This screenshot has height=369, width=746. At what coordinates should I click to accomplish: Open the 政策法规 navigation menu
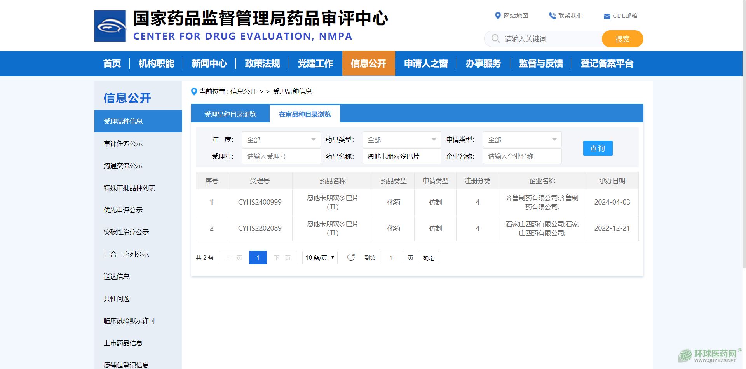(x=262, y=63)
